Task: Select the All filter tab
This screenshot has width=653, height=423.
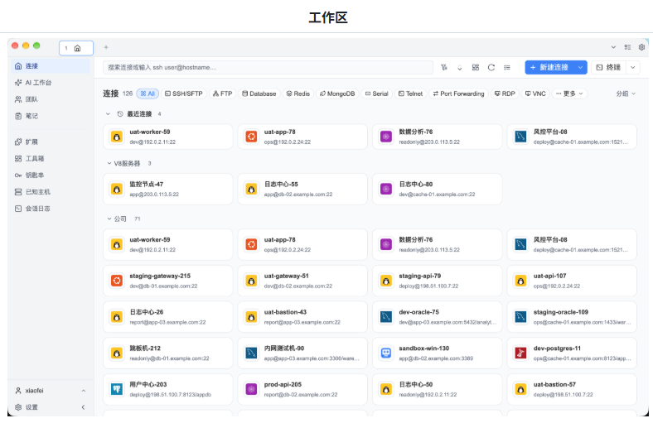Action: click(x=148, y=94)
